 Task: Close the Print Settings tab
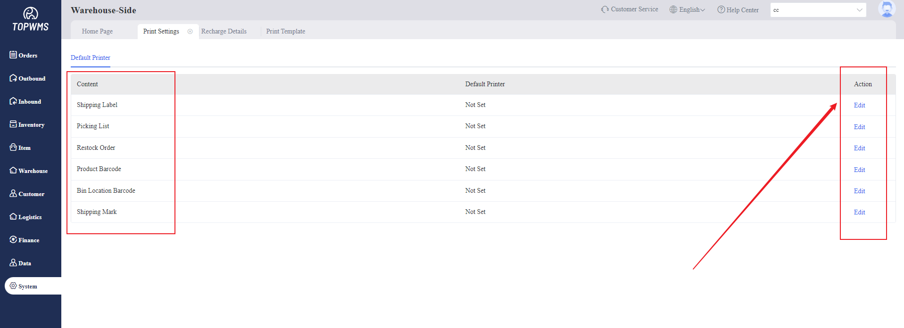pos(190,32)
